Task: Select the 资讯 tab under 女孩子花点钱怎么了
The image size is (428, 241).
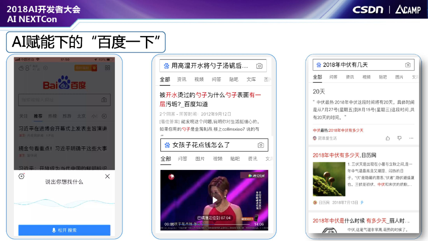Action: [x=252, y=159]
